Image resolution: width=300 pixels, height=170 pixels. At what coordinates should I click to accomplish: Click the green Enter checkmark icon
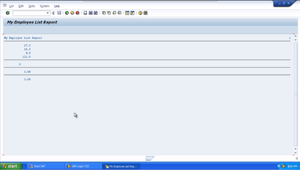point(8,13)
